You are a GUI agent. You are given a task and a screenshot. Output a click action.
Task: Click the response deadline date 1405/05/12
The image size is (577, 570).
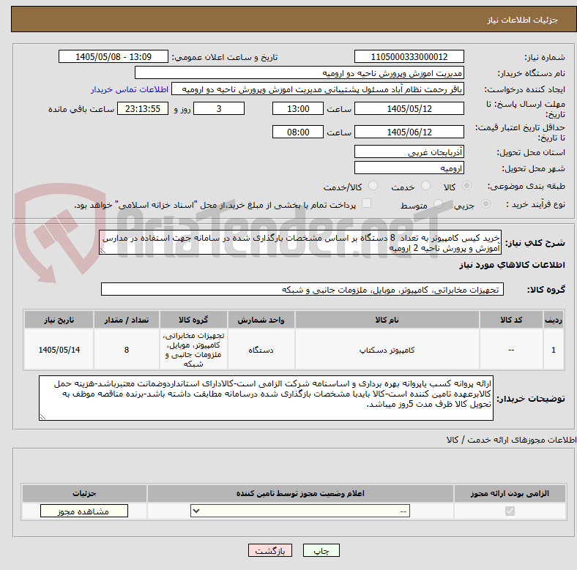tap(409, 109)
